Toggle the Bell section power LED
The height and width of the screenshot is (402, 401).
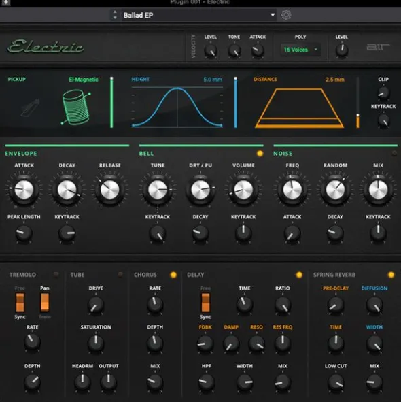[260, 154]
